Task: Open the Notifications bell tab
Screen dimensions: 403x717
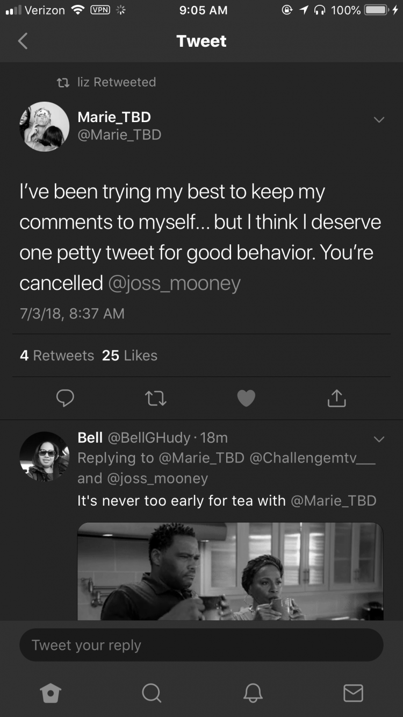Action: [x=253, y=693]
